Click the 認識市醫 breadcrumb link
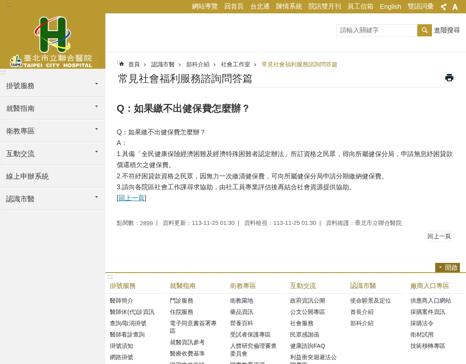 point(163,64)
